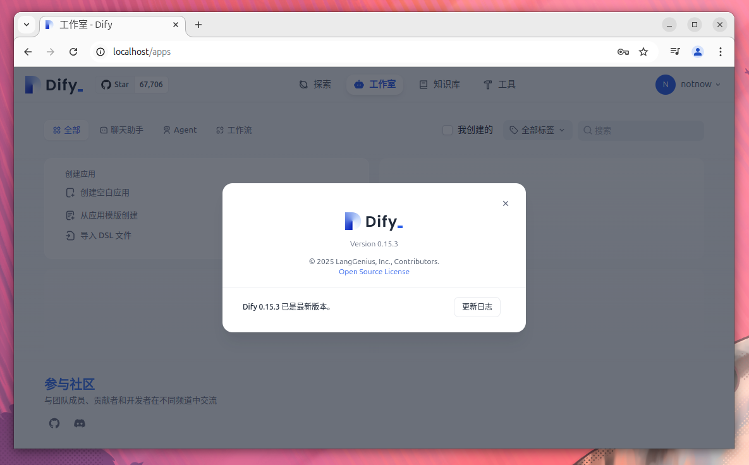Select the 探索 navigation icon
This screenshot has height=465, width=749.
(315, 84)
